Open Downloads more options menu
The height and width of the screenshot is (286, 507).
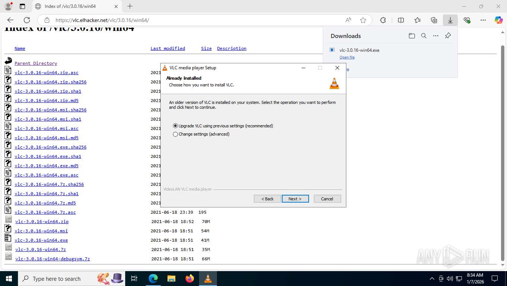coord(436,36)
